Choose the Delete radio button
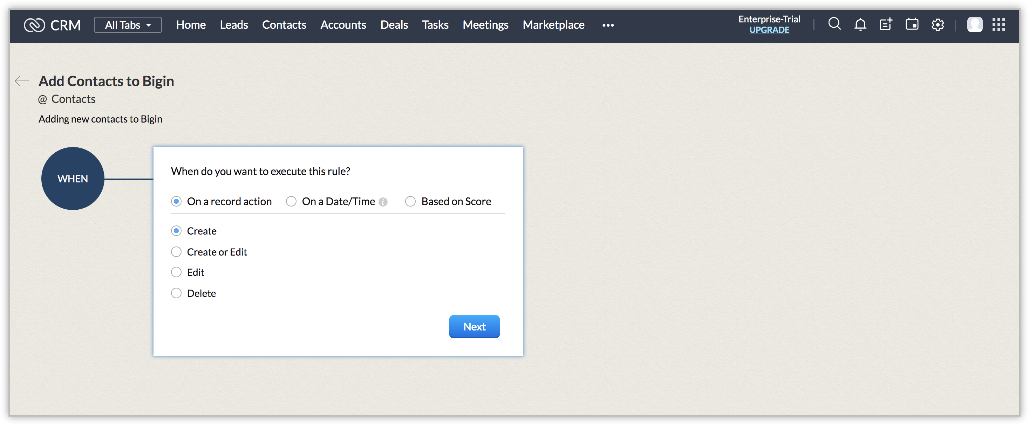1029x425 pixels. pyautogui.click(x=176, y=293)
